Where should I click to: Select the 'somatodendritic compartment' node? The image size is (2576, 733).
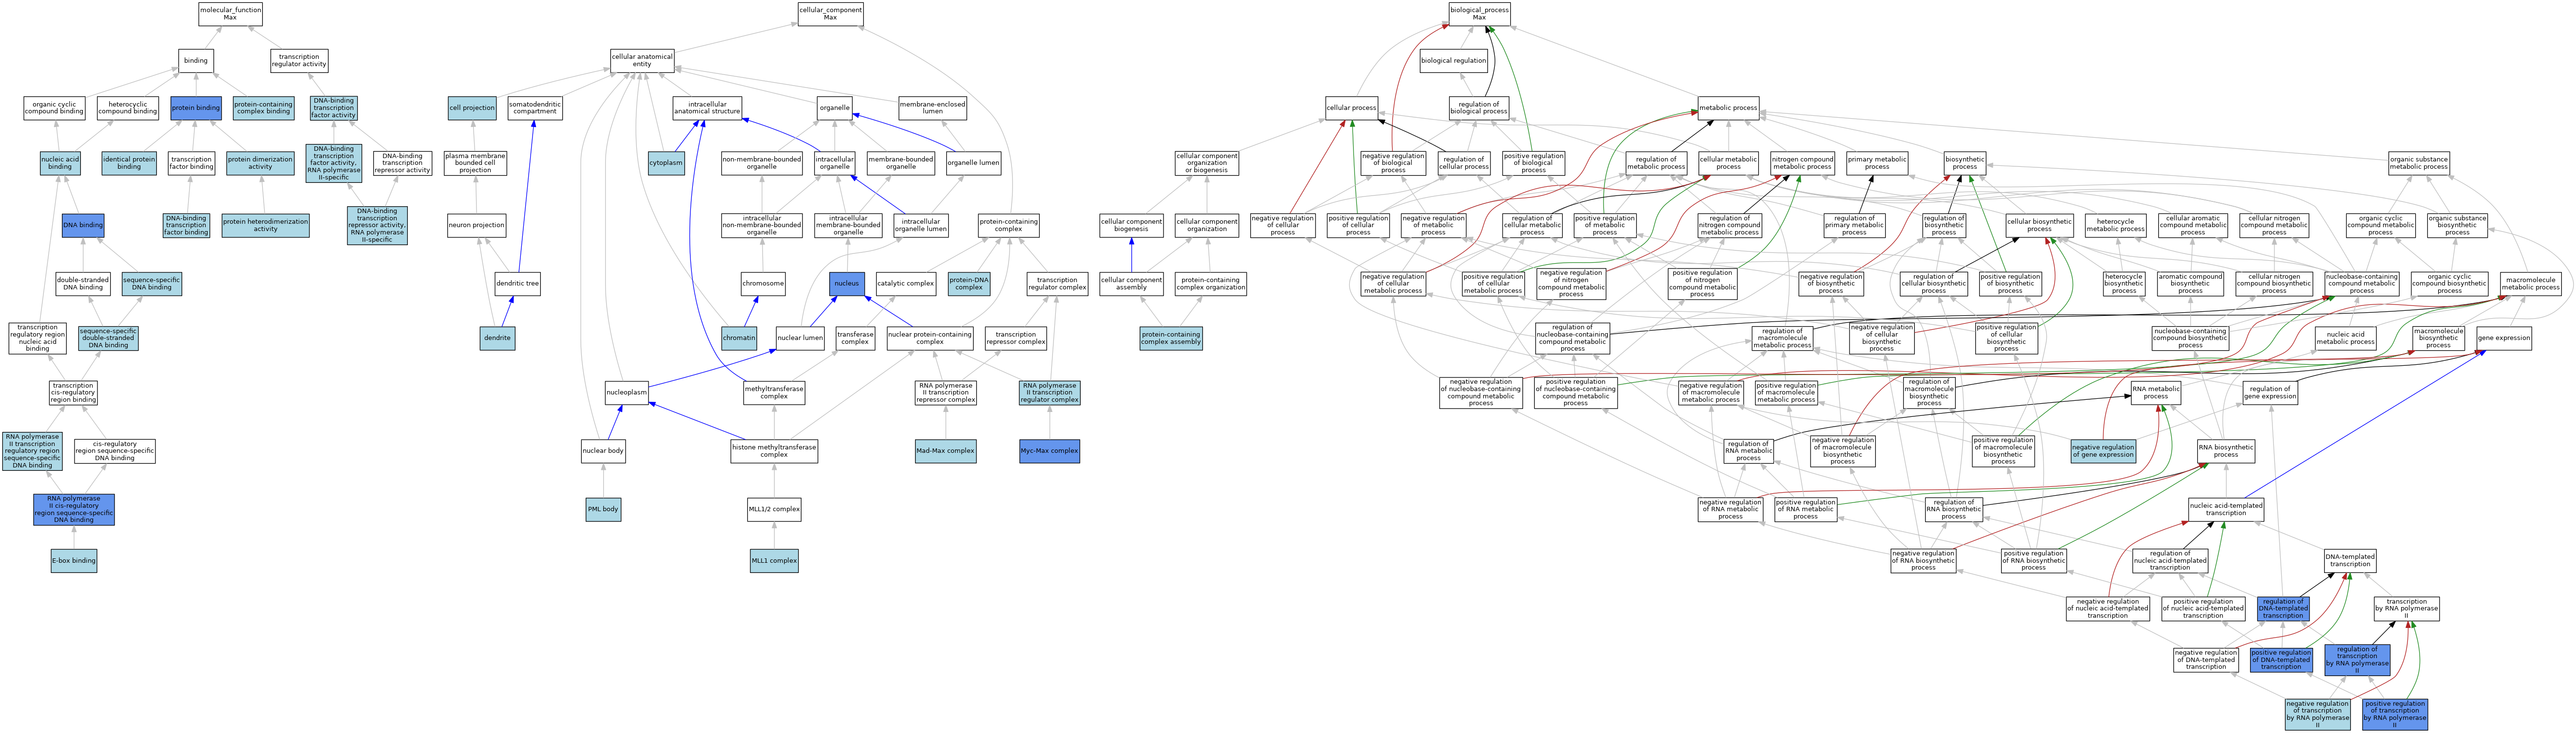[535, 108]
